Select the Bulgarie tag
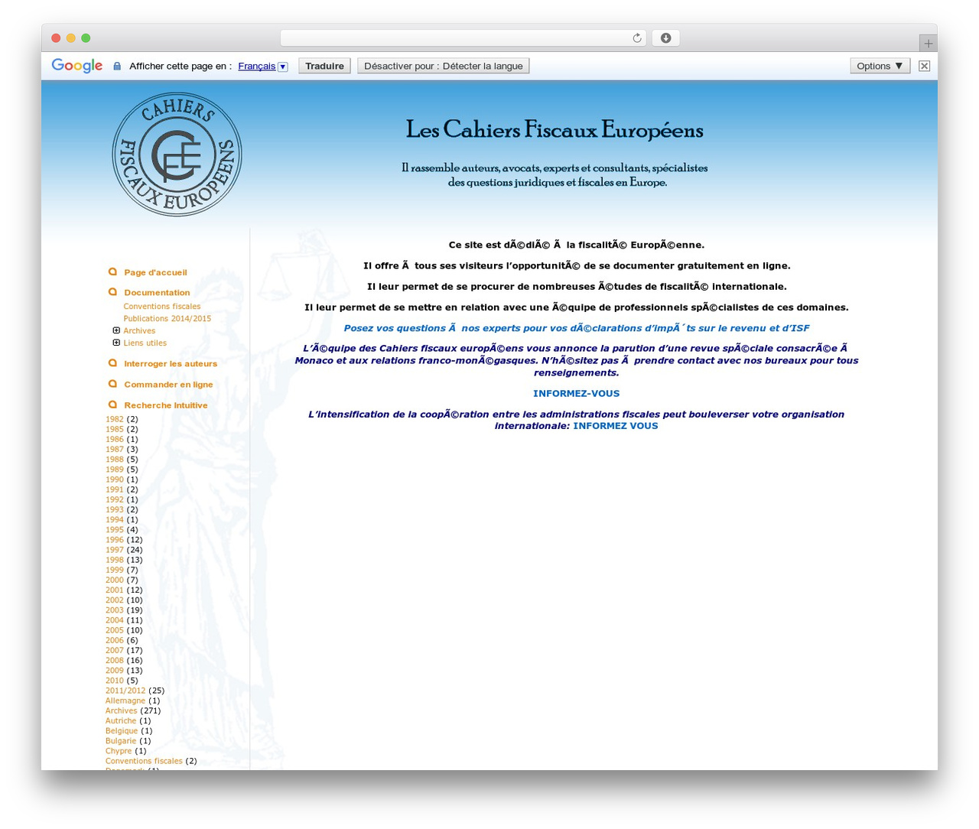979x829 pixels. point(121,740)
